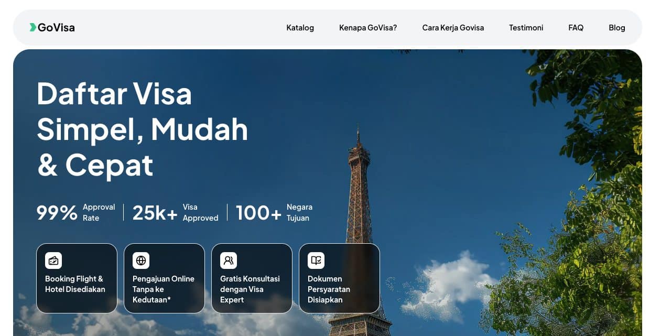Click the 100+ Negara Tujuan statistic
The width and height of the screenshot is (650, 336).
coord(274,212)
